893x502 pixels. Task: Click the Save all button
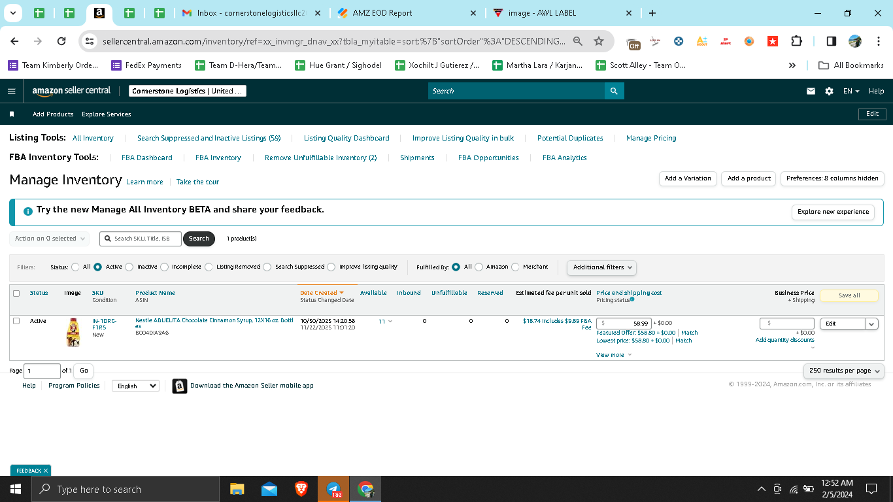click(849, 295)
